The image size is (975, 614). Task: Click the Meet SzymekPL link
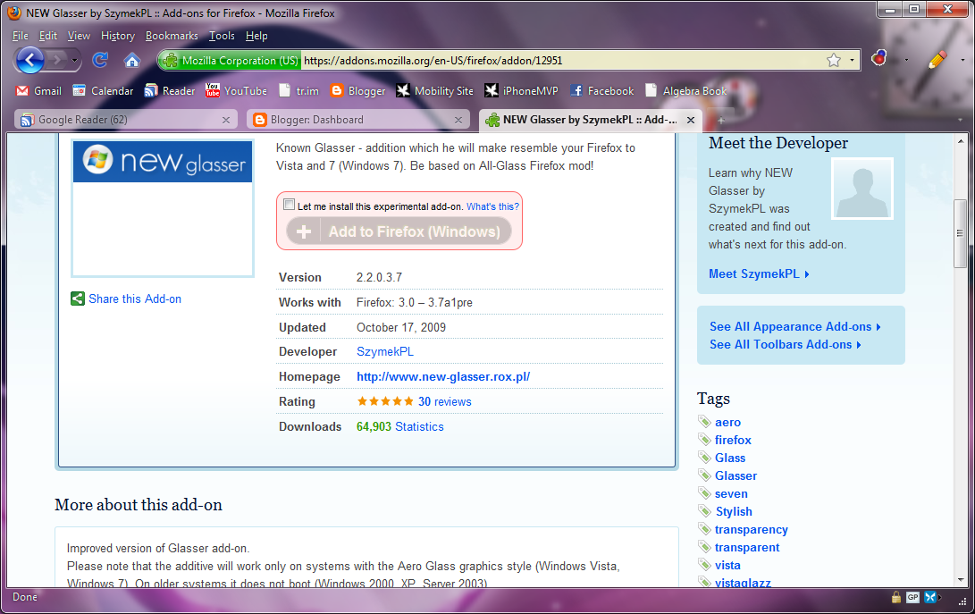pyautogui.click(x=759, y=273)
